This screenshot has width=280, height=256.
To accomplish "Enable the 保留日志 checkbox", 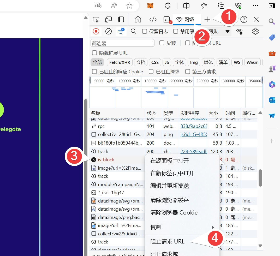I will [x=145, y=32].
